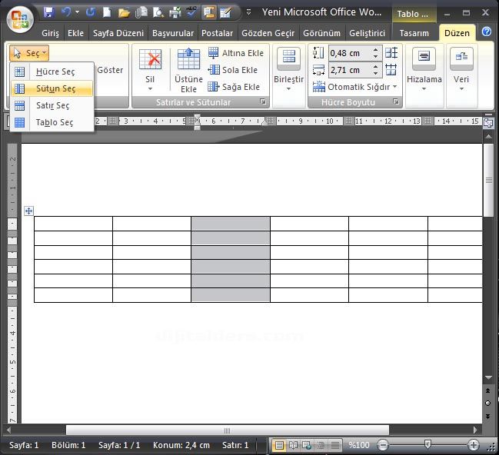Expand the Birleştir group dropdown
Screen dimensions: 499x455
[288, 69]
